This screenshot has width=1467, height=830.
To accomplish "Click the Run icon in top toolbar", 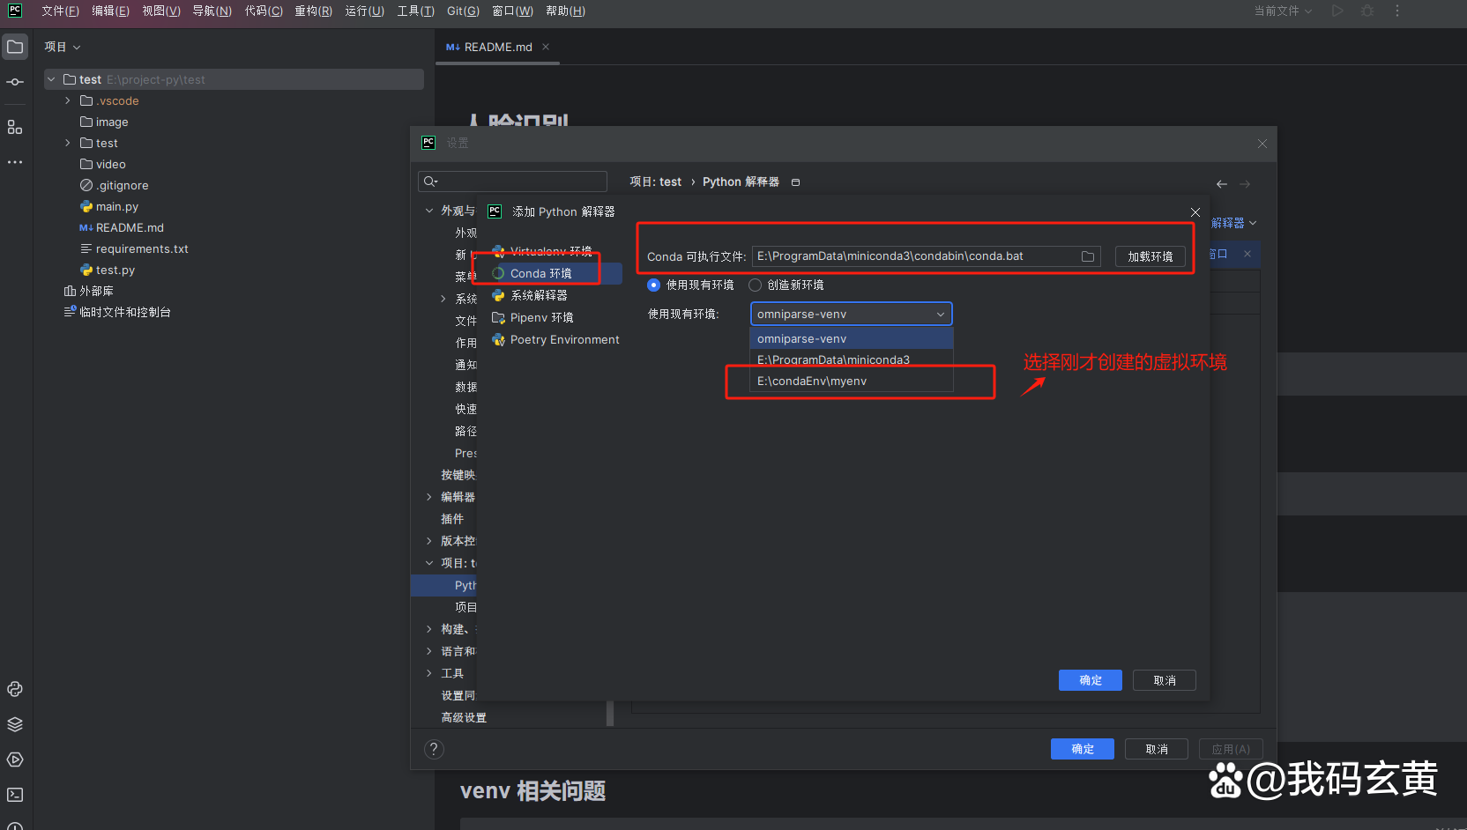I will point(1337,11).
